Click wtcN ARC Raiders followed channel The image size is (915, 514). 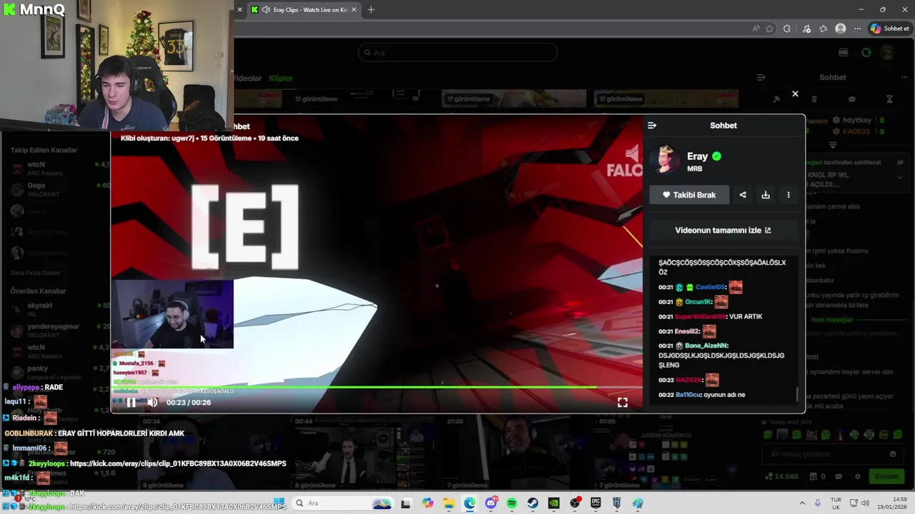[60, 169]
